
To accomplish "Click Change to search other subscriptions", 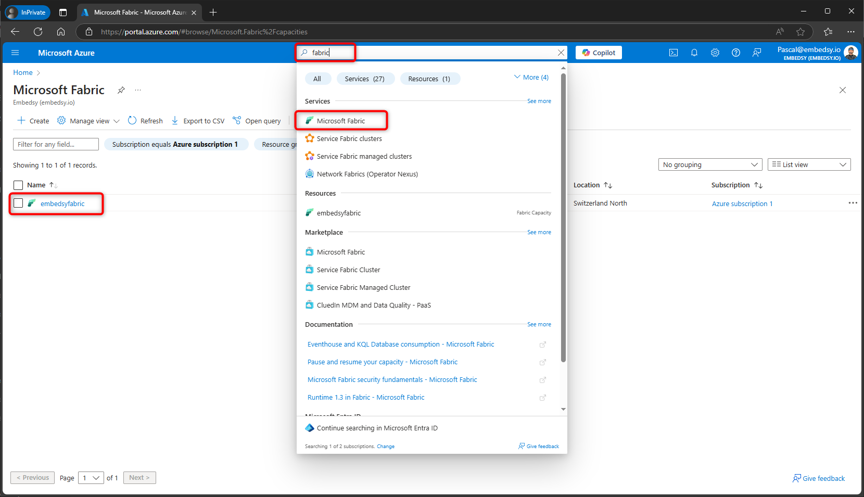I will [386, 446].
